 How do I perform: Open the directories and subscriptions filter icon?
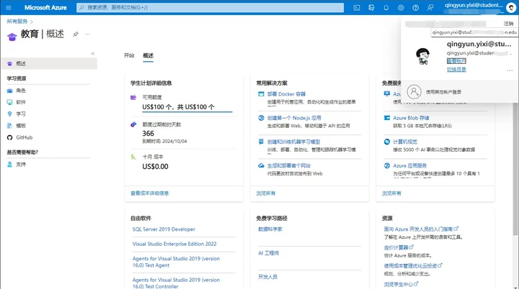[371, 8]
